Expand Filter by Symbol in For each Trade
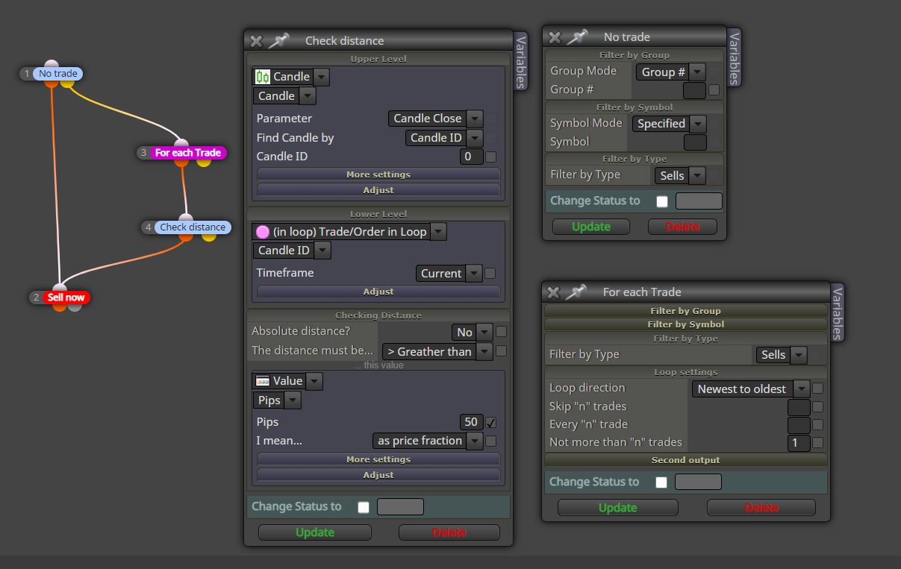 (686, 324)
